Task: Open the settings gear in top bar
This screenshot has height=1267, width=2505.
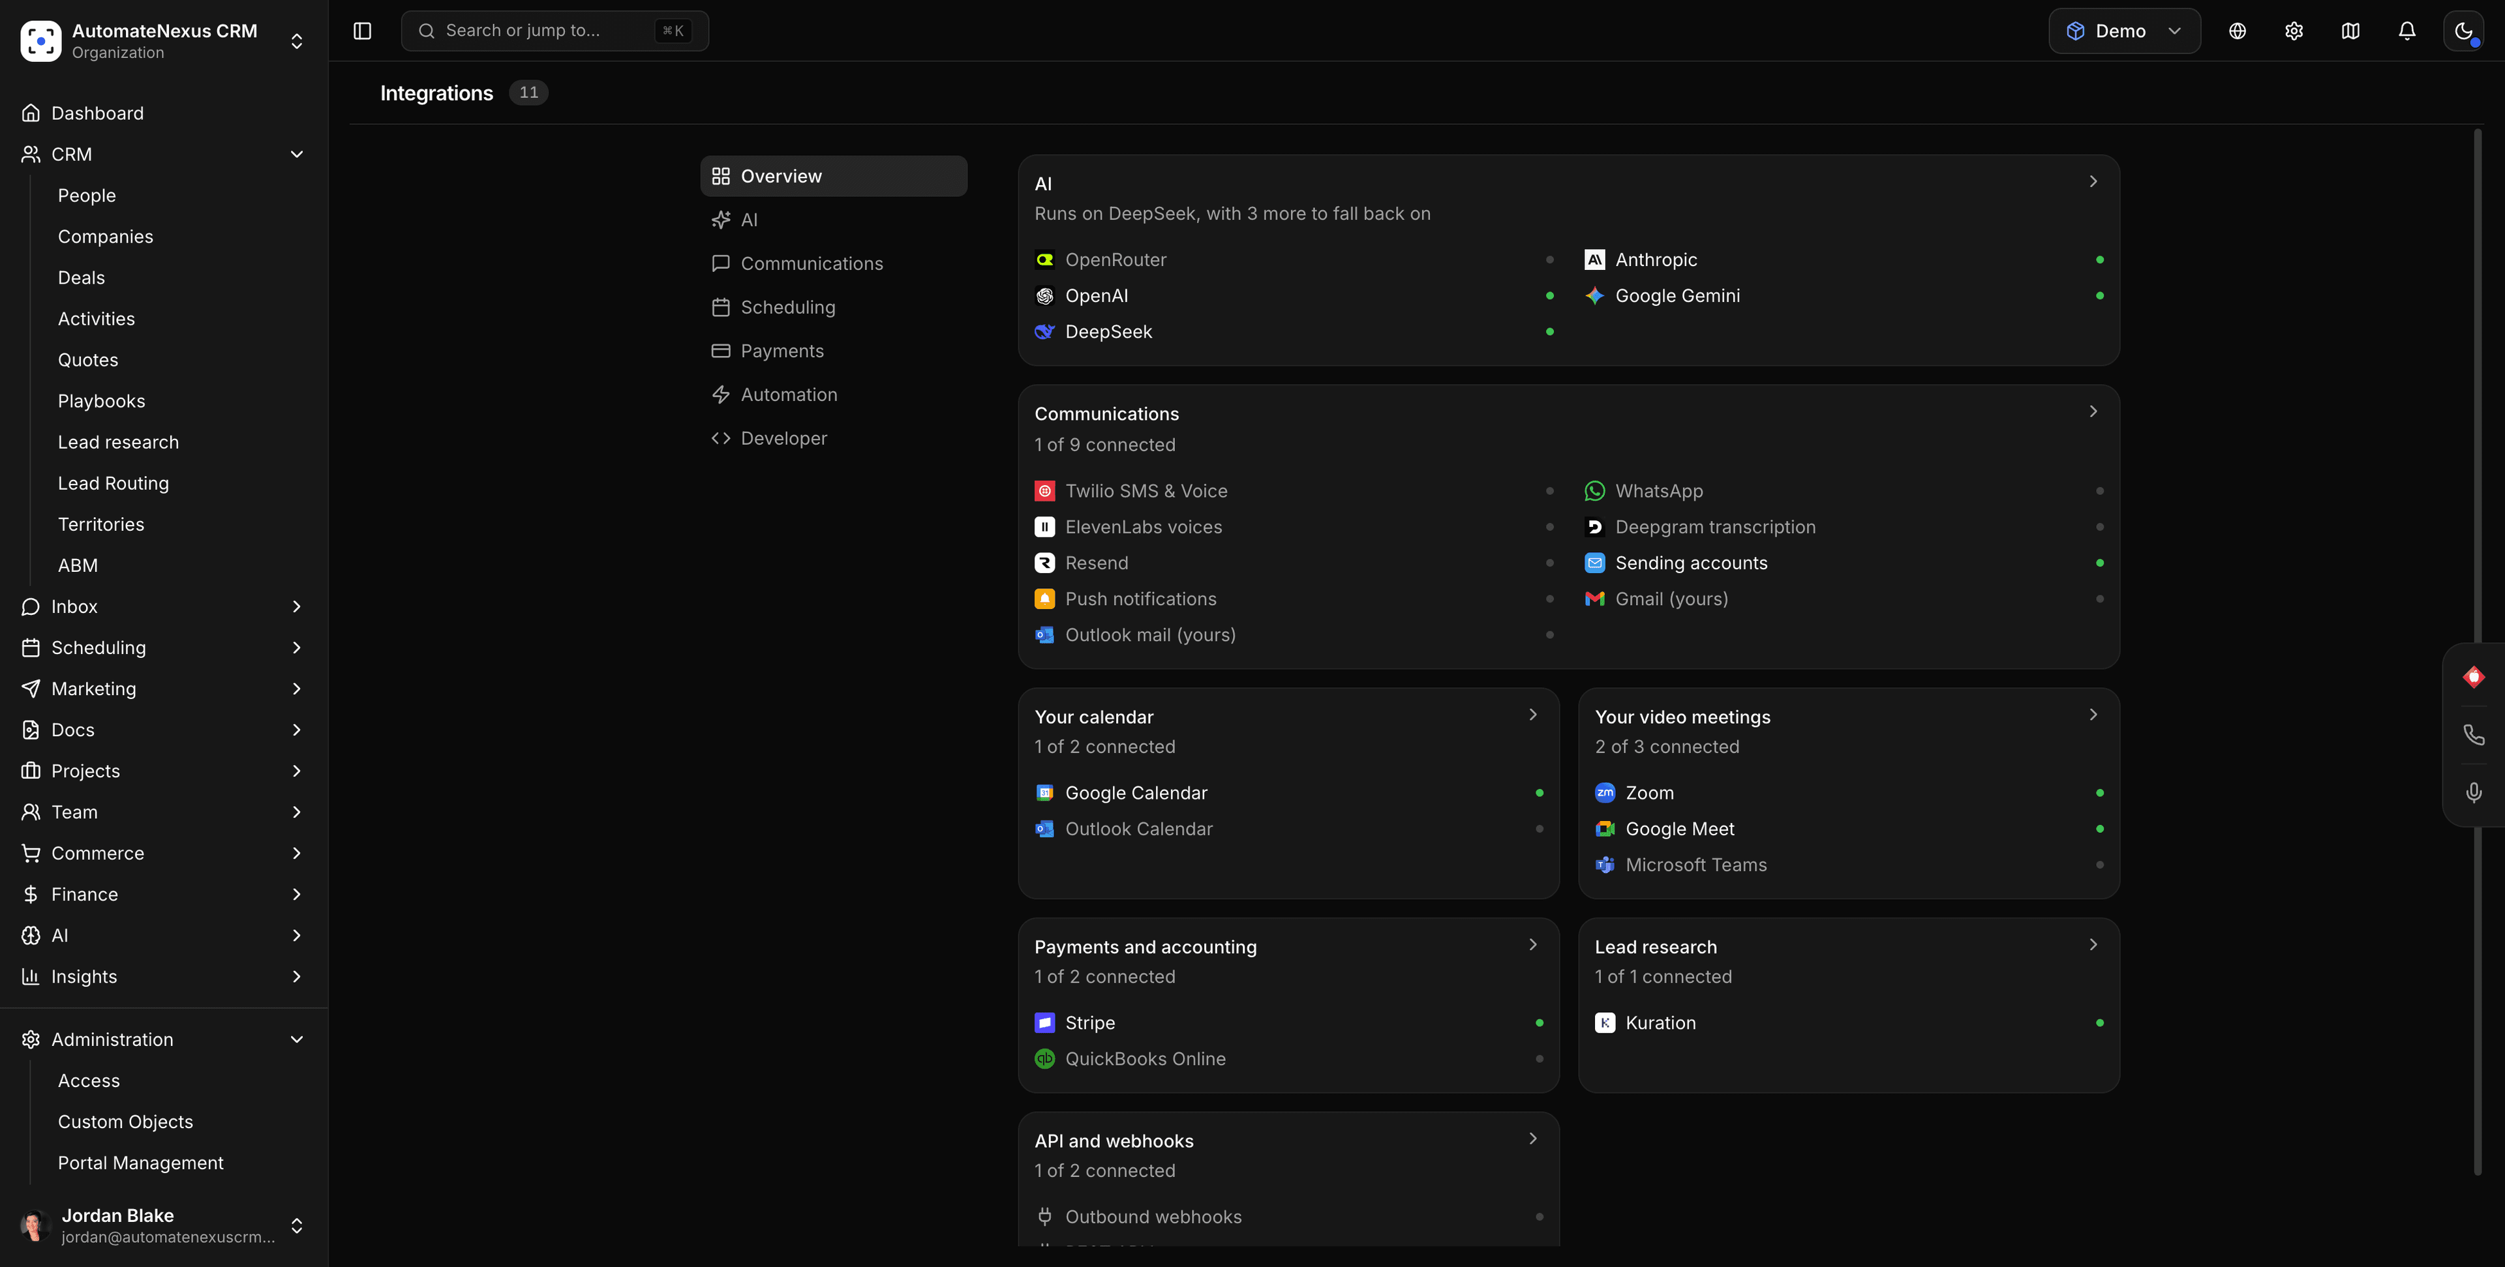Action: 2294,31
